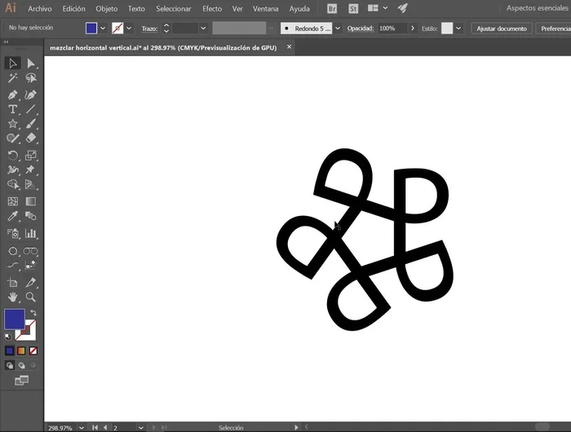This screenshot has width=571, height=432.
Task: Select the Magic Wand tool
Action: pos(13,78)
